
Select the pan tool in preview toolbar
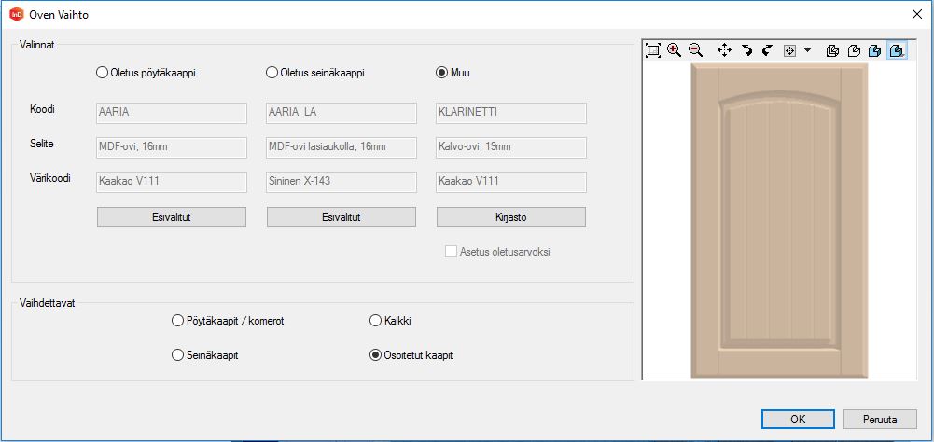(x=724, y=50)
